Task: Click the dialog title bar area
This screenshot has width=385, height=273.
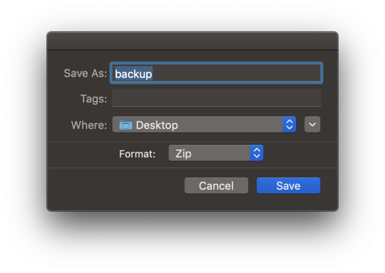Action: (x=192, y=41)
